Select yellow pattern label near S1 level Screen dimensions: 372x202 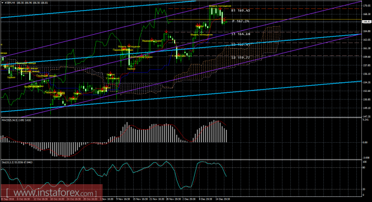tap(201, 35)
